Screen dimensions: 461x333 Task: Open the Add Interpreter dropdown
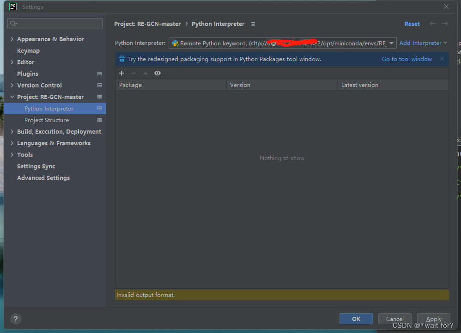click(423, 43)
